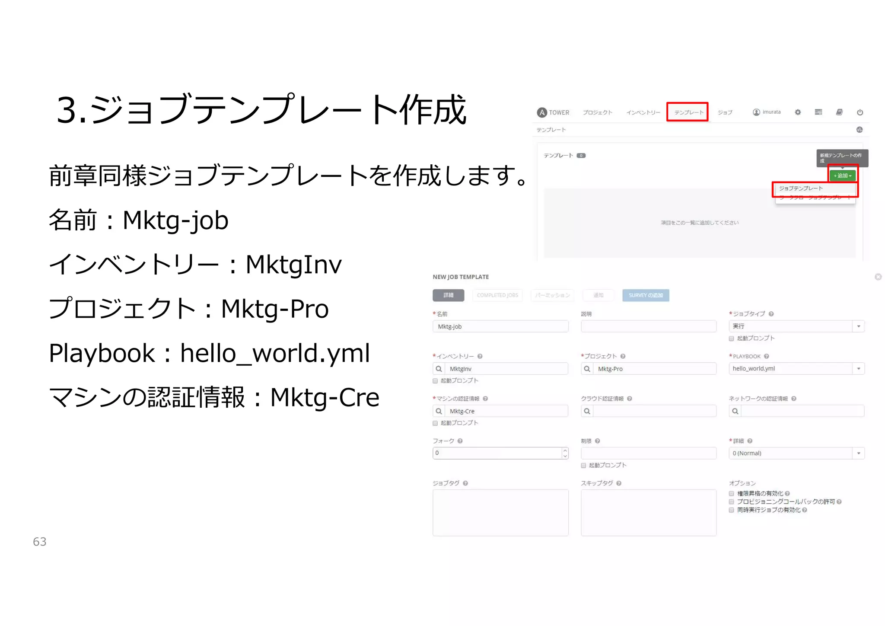The height and width of the screenshot is (626, 885).
Task: Close the New Job Template form
Action: point(878,277)
